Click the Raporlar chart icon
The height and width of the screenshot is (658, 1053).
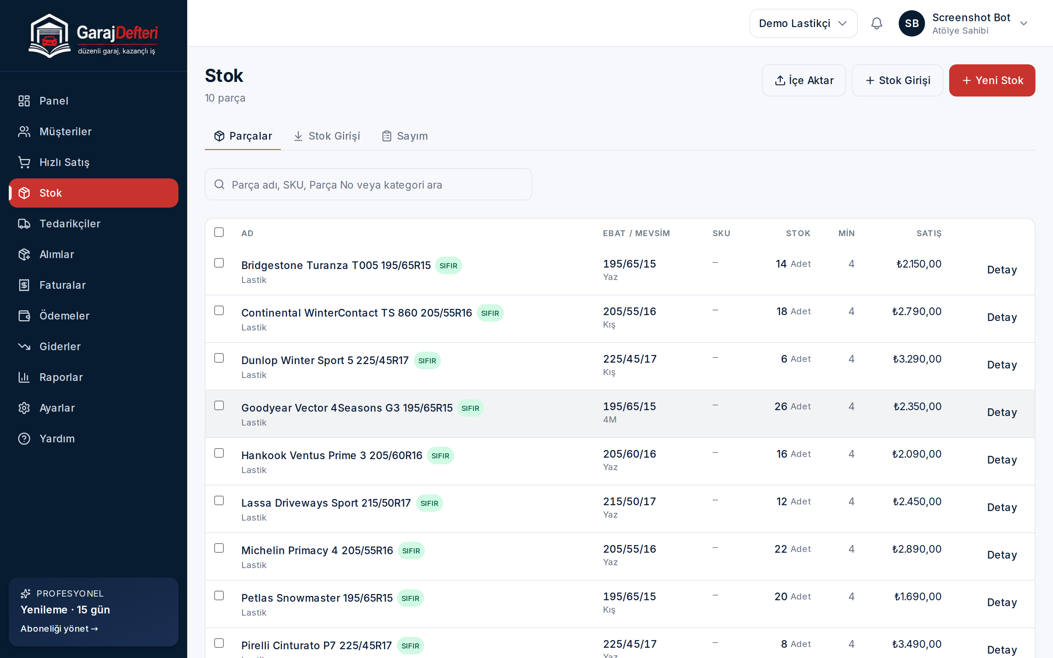[24, 377]
